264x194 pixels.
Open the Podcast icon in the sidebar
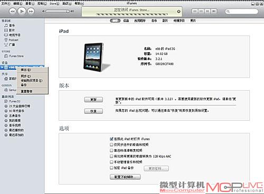pyautogui.click(x=6, y=40)
